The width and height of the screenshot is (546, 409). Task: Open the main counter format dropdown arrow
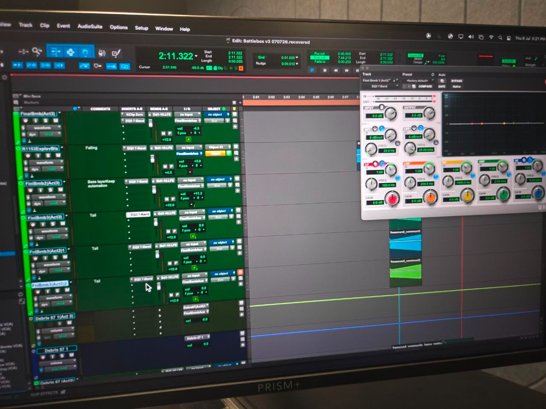(x=196, y=56)
